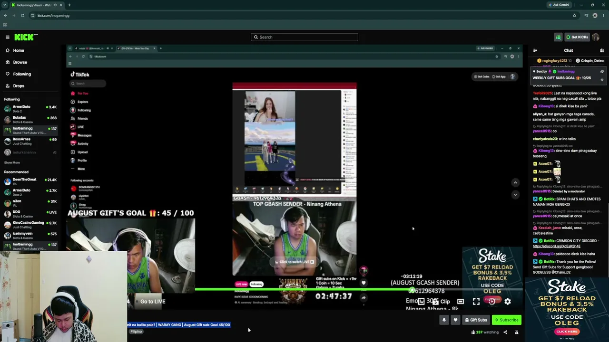
Task: Open the video player settings gear
Action: coord(508,302)
